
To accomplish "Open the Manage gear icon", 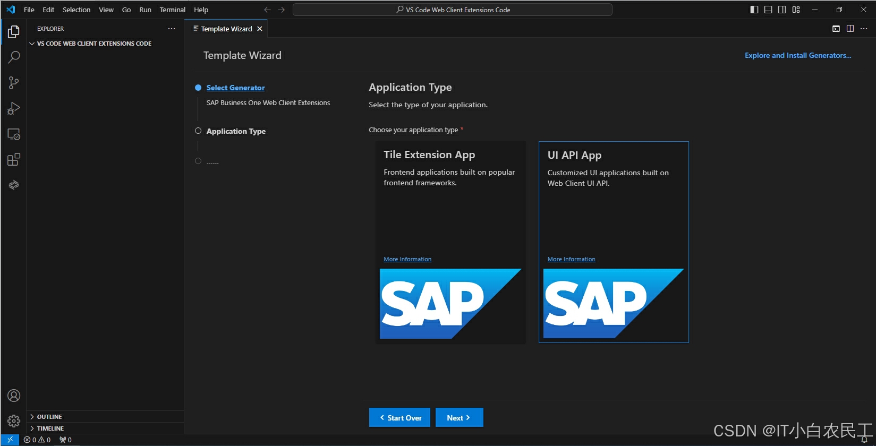I will click(14, 421).
